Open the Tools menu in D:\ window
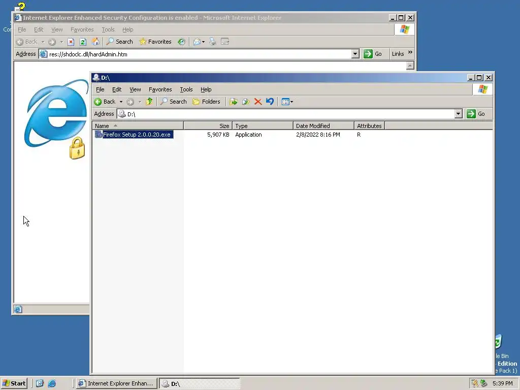 pos(186,89)
